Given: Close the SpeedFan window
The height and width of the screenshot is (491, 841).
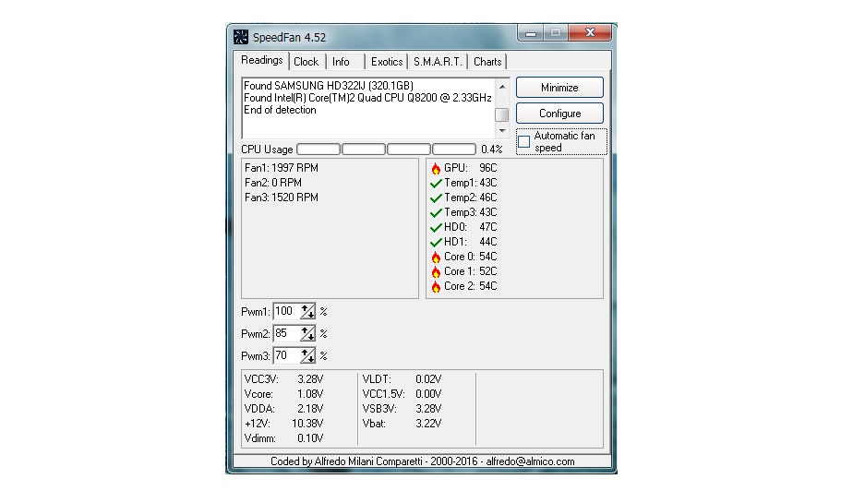Looking at the screenshot, I should coord(590,32).
